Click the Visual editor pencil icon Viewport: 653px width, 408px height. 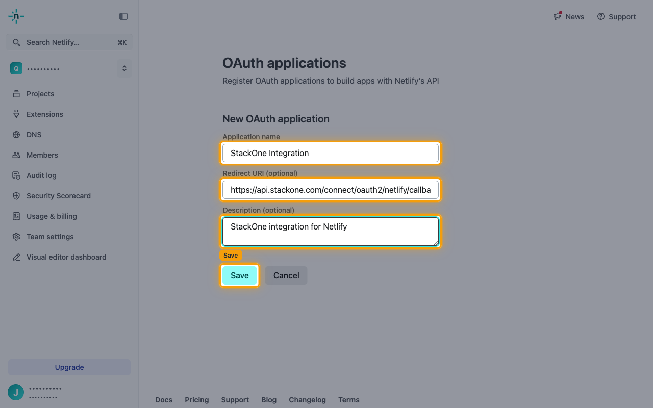(16, 257)
